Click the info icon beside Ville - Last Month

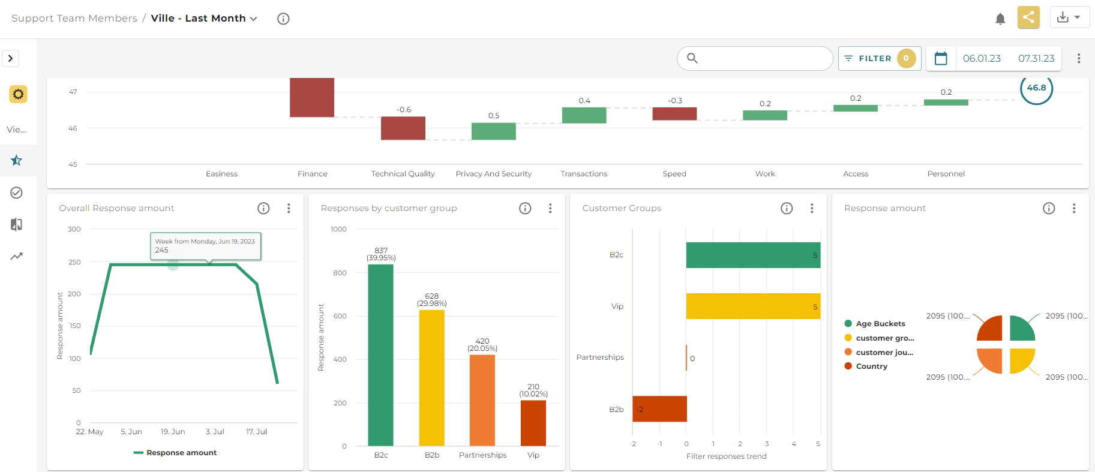[x=283, y=19]
